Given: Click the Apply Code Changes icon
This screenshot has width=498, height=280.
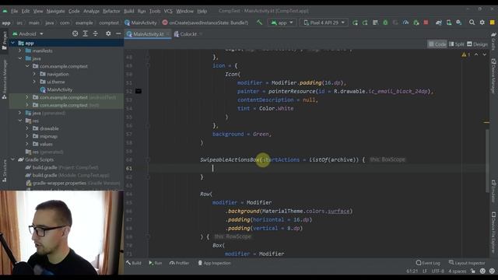Looking at the screenshot, I should (x=365, y=23).
